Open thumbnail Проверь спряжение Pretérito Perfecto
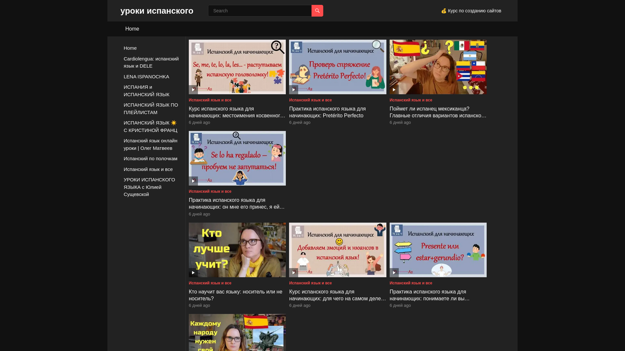625x351 pixels. pyautogui.click(x=338, y=67)
